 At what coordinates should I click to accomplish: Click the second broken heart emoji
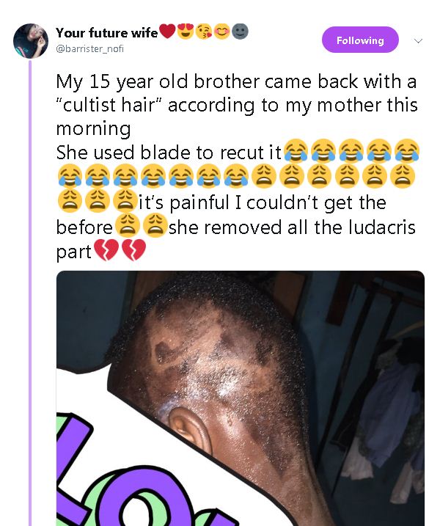click(133, 250)
